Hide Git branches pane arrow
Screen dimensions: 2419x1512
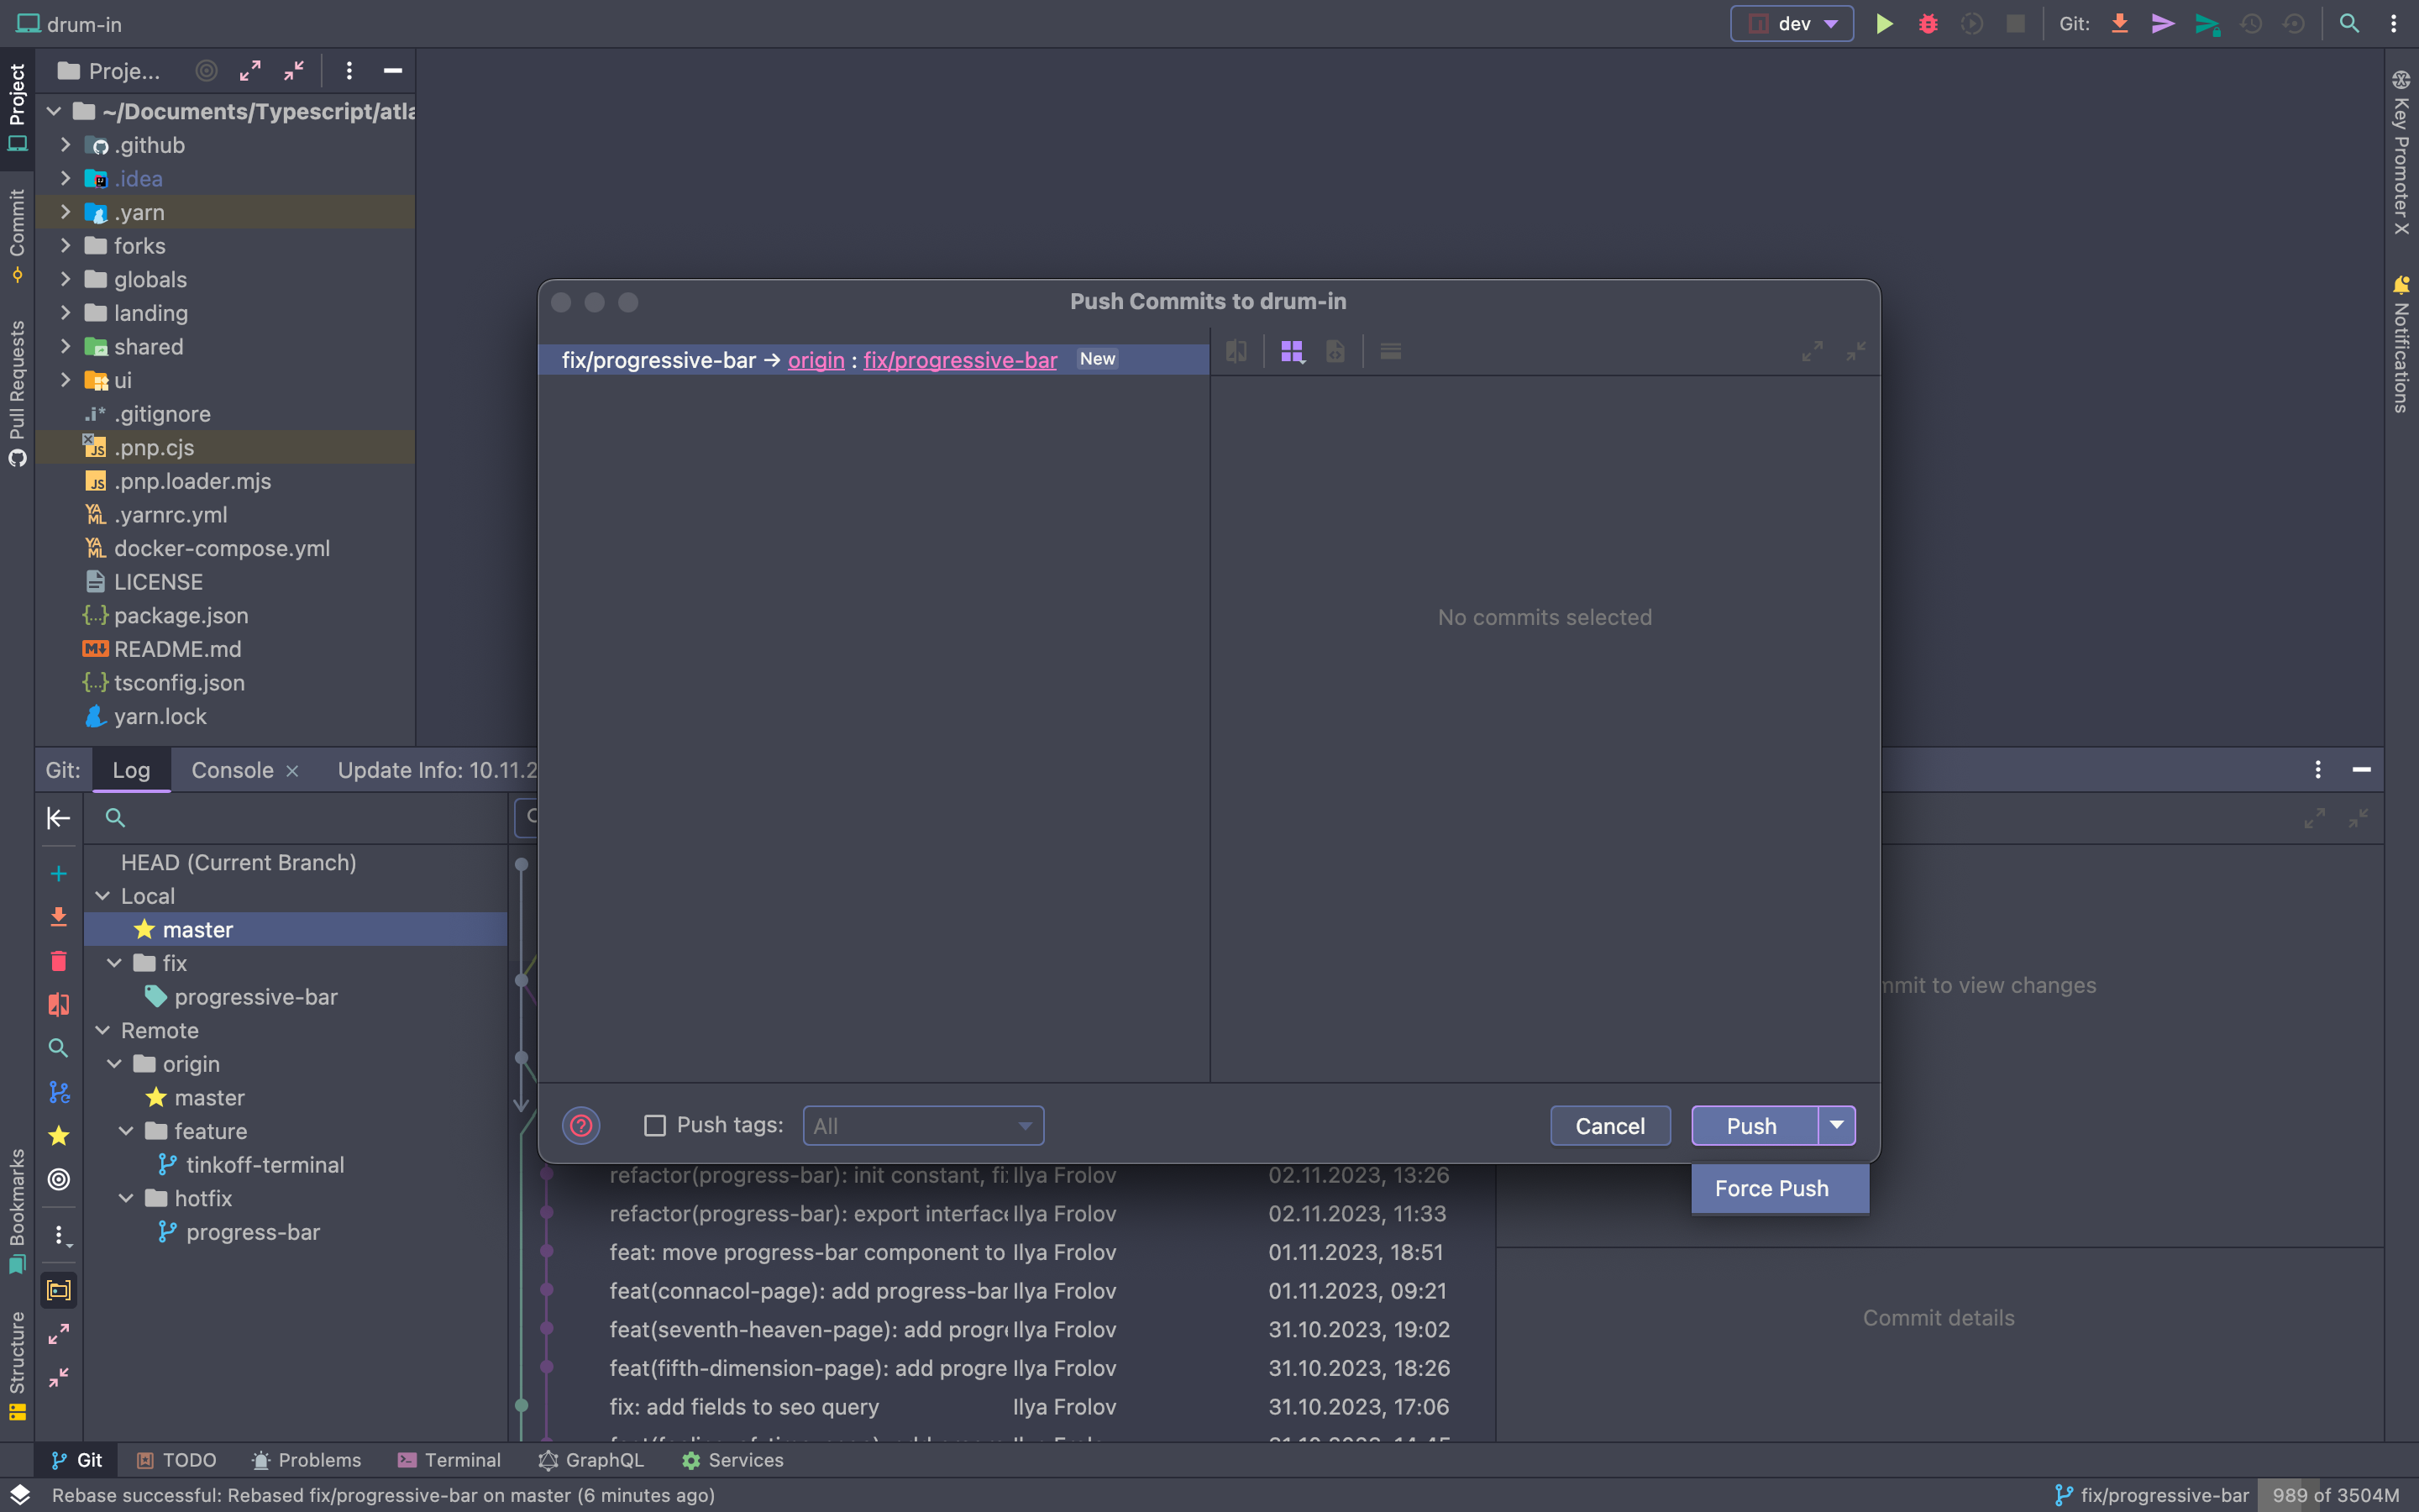click(59, 818)
